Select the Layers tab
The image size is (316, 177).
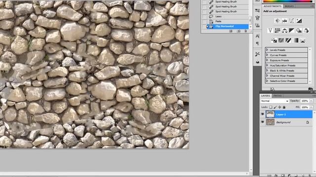[266, 96]
